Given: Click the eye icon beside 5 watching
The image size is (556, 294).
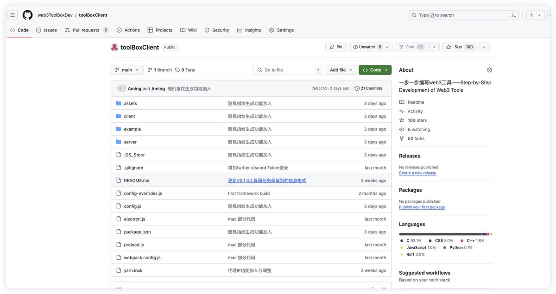Looking at the screenshot, I should 402,130.
